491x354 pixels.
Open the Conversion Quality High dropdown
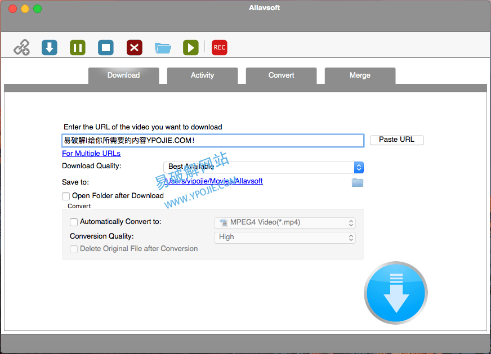tap(285, 238)
